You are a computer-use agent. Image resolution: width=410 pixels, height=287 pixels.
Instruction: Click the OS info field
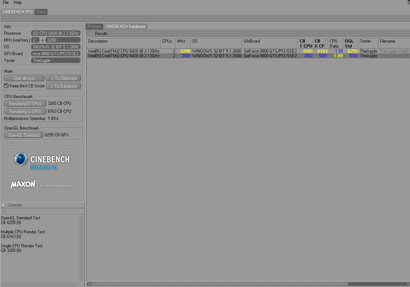[x=56, y=47]
